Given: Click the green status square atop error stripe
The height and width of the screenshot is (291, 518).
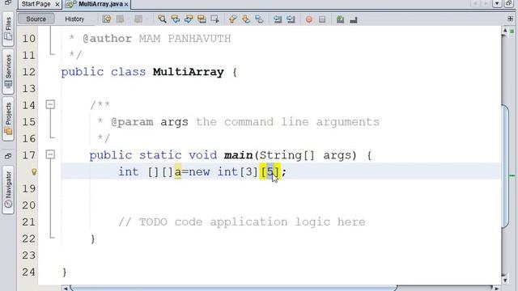Looking at the screenshot, I should pyautogui.click(x=512, y=32).
